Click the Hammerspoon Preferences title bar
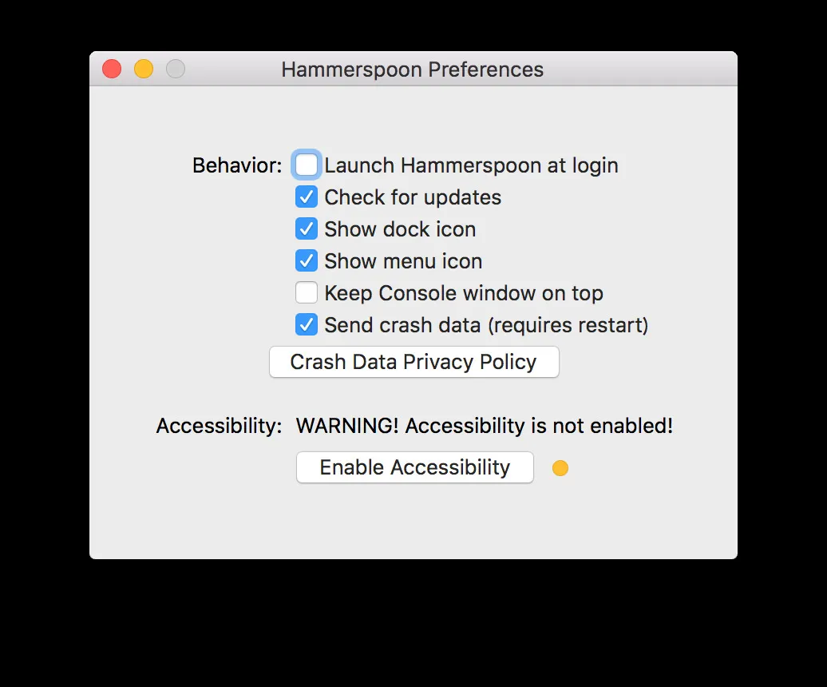827x687 pixels. point(412,69)
